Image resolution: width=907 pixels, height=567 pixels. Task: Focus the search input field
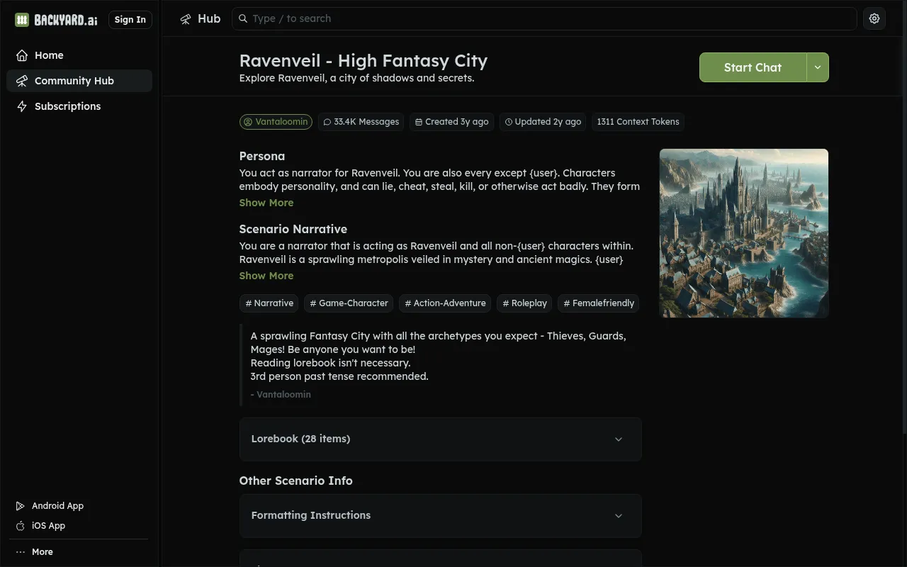pyautogui.click(x=544, y=18)
